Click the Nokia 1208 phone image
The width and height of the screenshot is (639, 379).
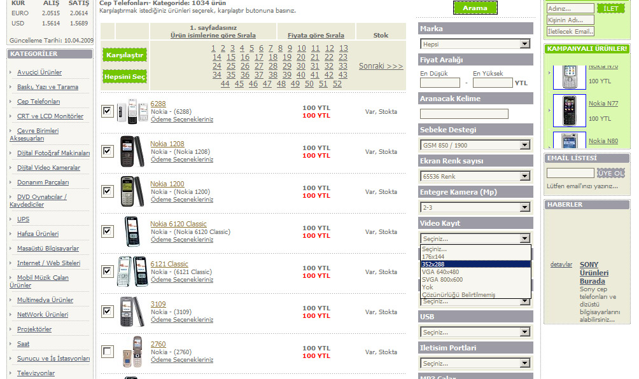click(132, 151)
